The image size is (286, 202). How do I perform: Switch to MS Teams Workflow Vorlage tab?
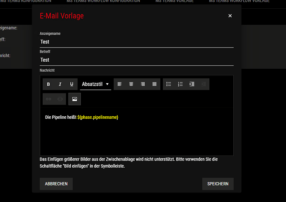239,1
